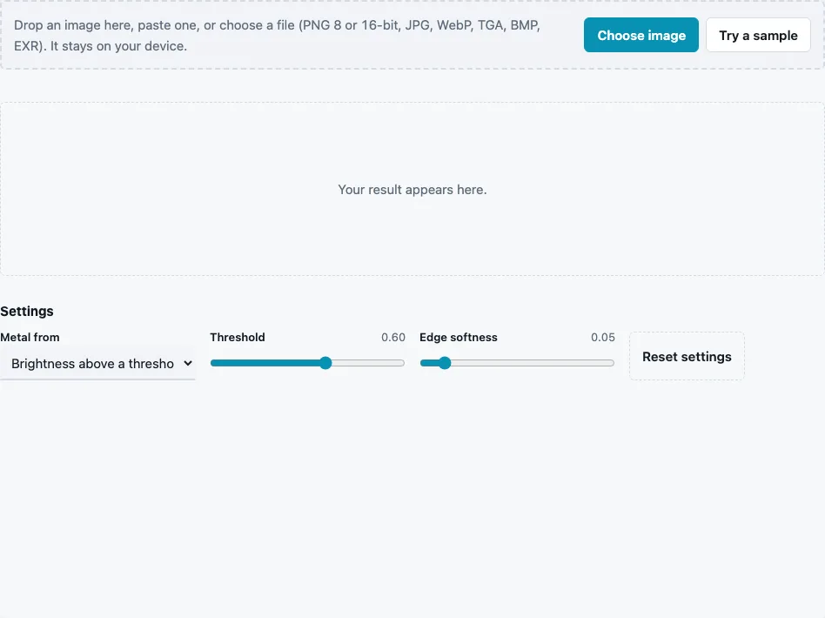
Task: Adjust the Edge softness slider
Action: (x=517, y=363)
